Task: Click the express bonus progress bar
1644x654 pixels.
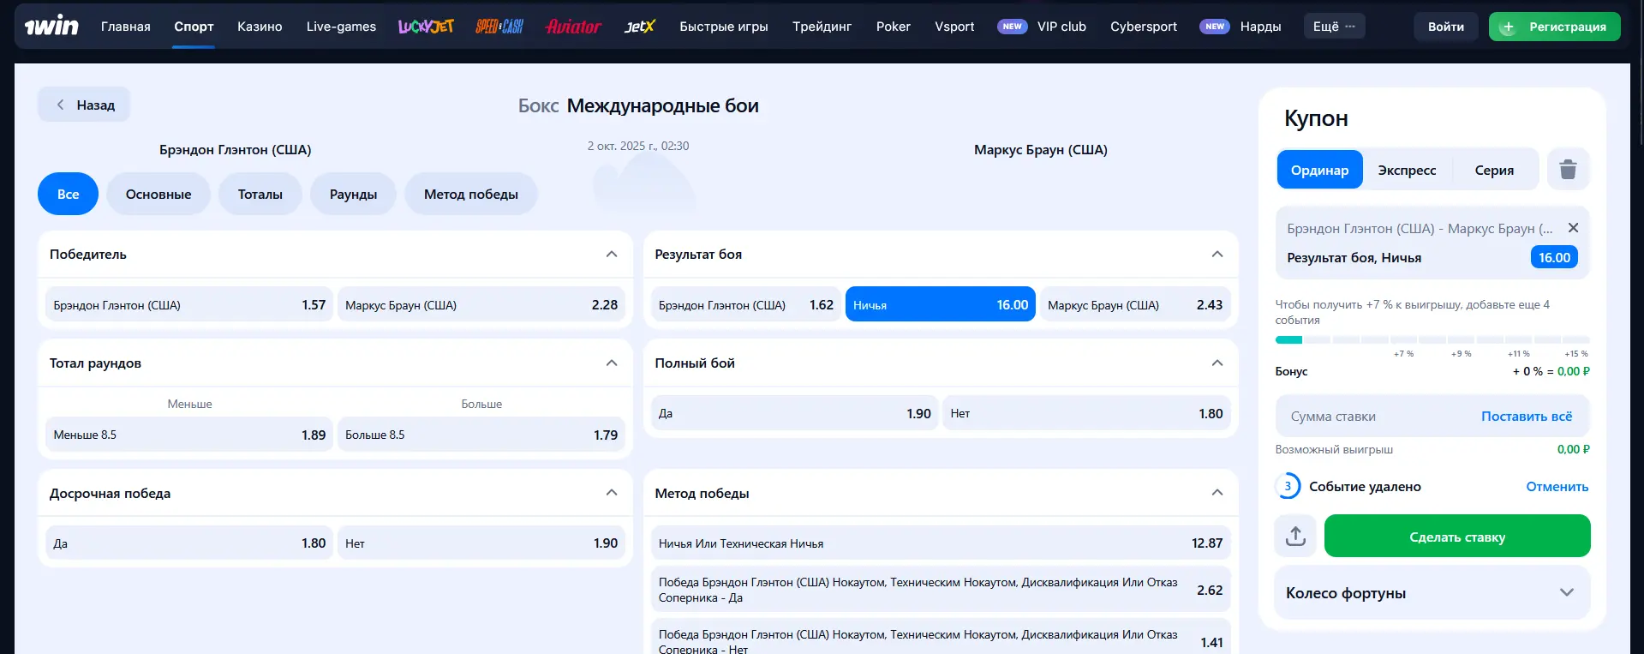Action: point(1432,340)
